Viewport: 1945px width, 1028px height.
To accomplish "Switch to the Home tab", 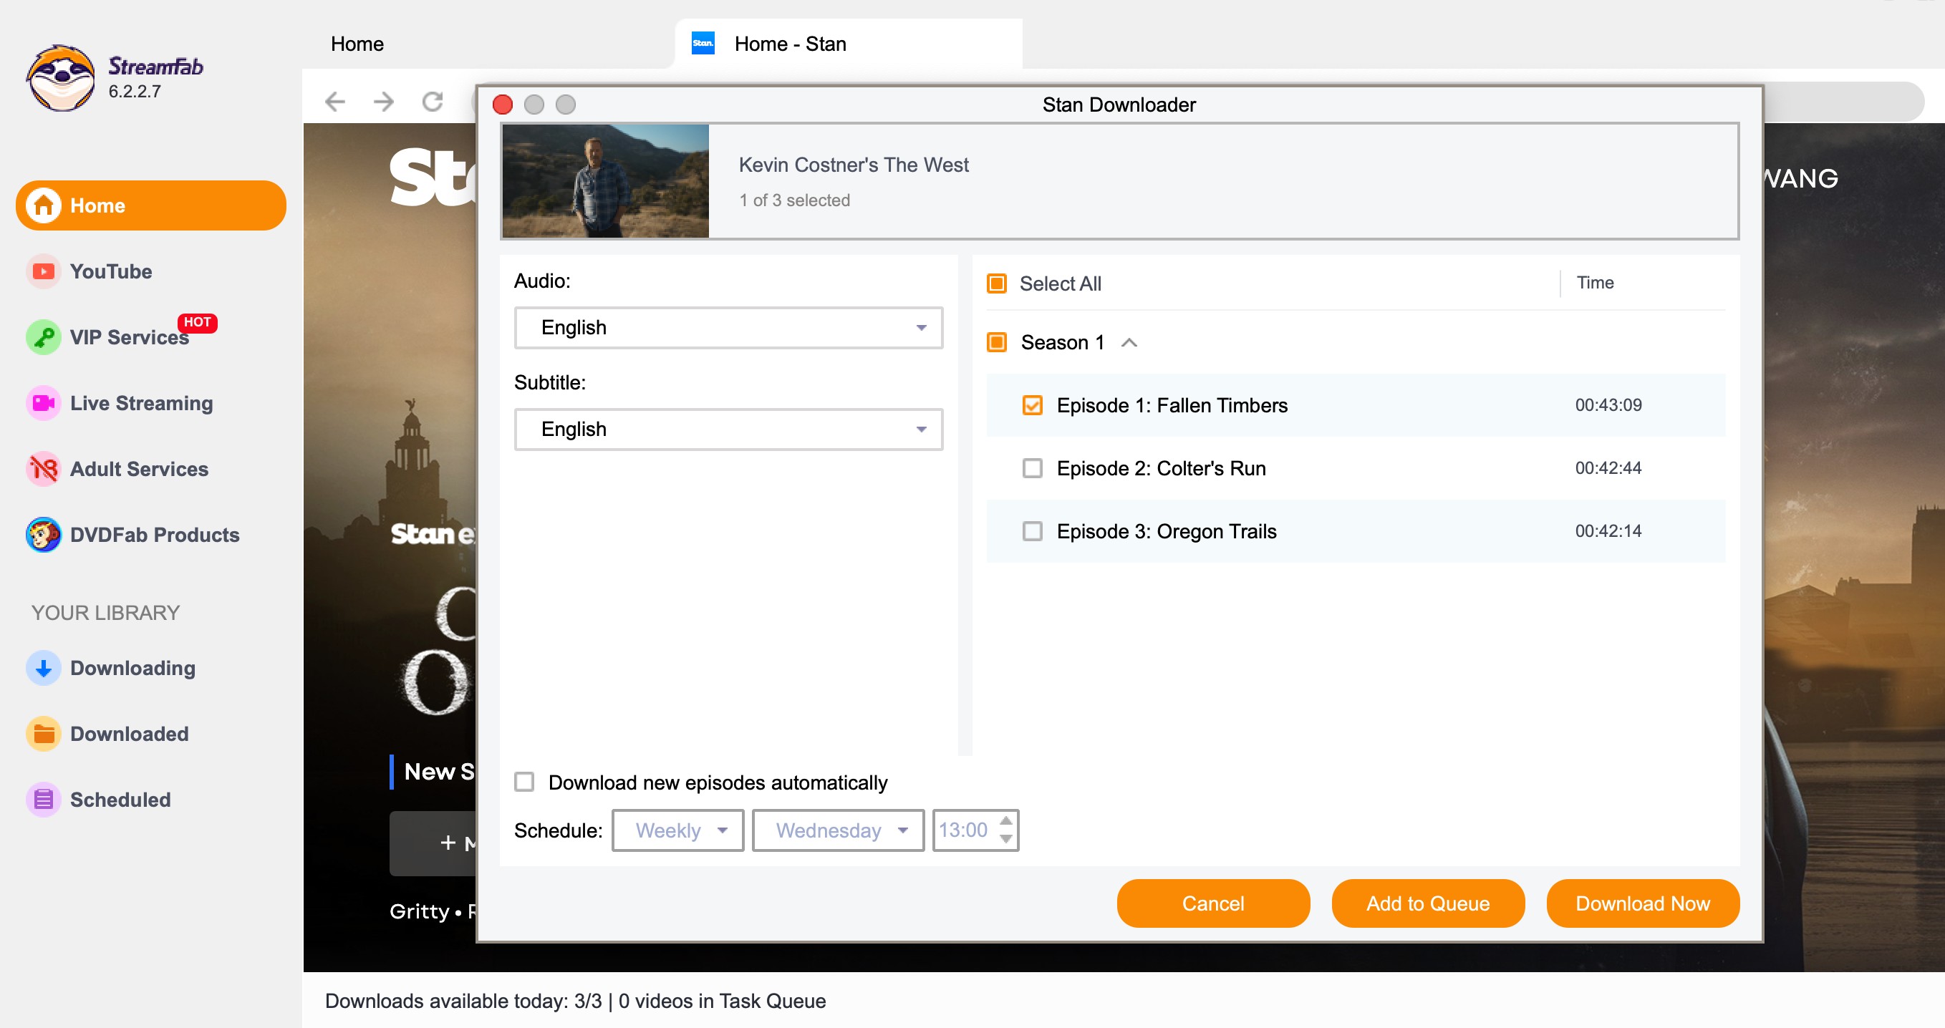I will tap(357, 44).
